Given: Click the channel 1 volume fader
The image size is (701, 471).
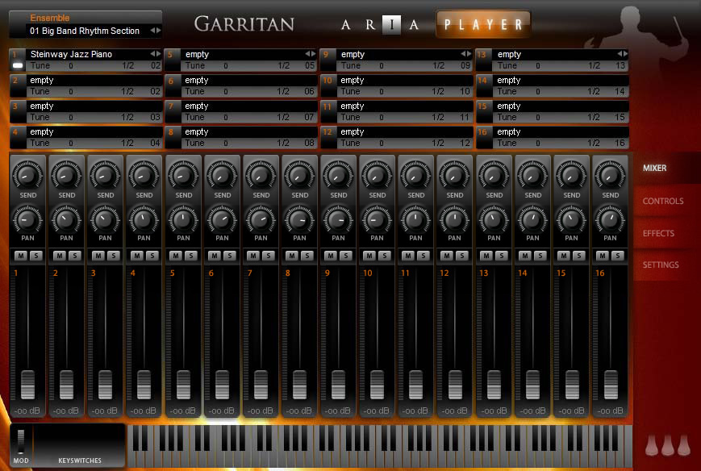Looking at the screenshot, I should tap(27, 385).
